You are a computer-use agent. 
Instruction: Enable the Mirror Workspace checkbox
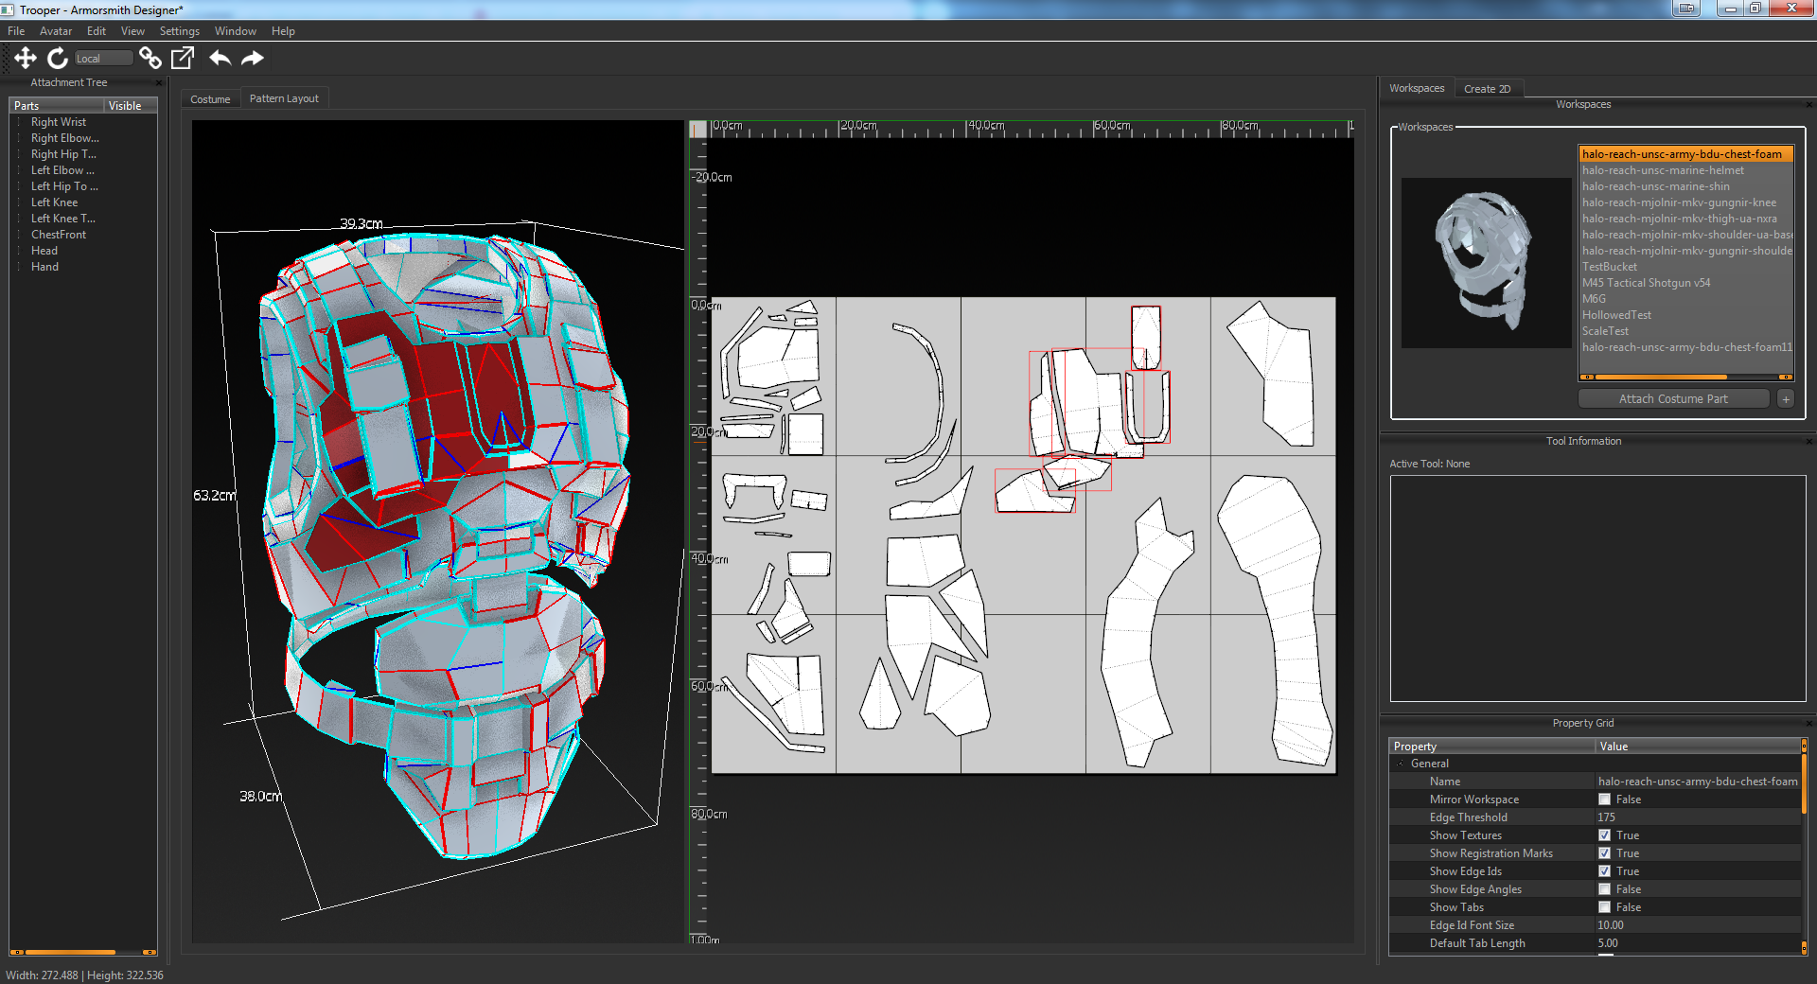tap(1604, 799)
